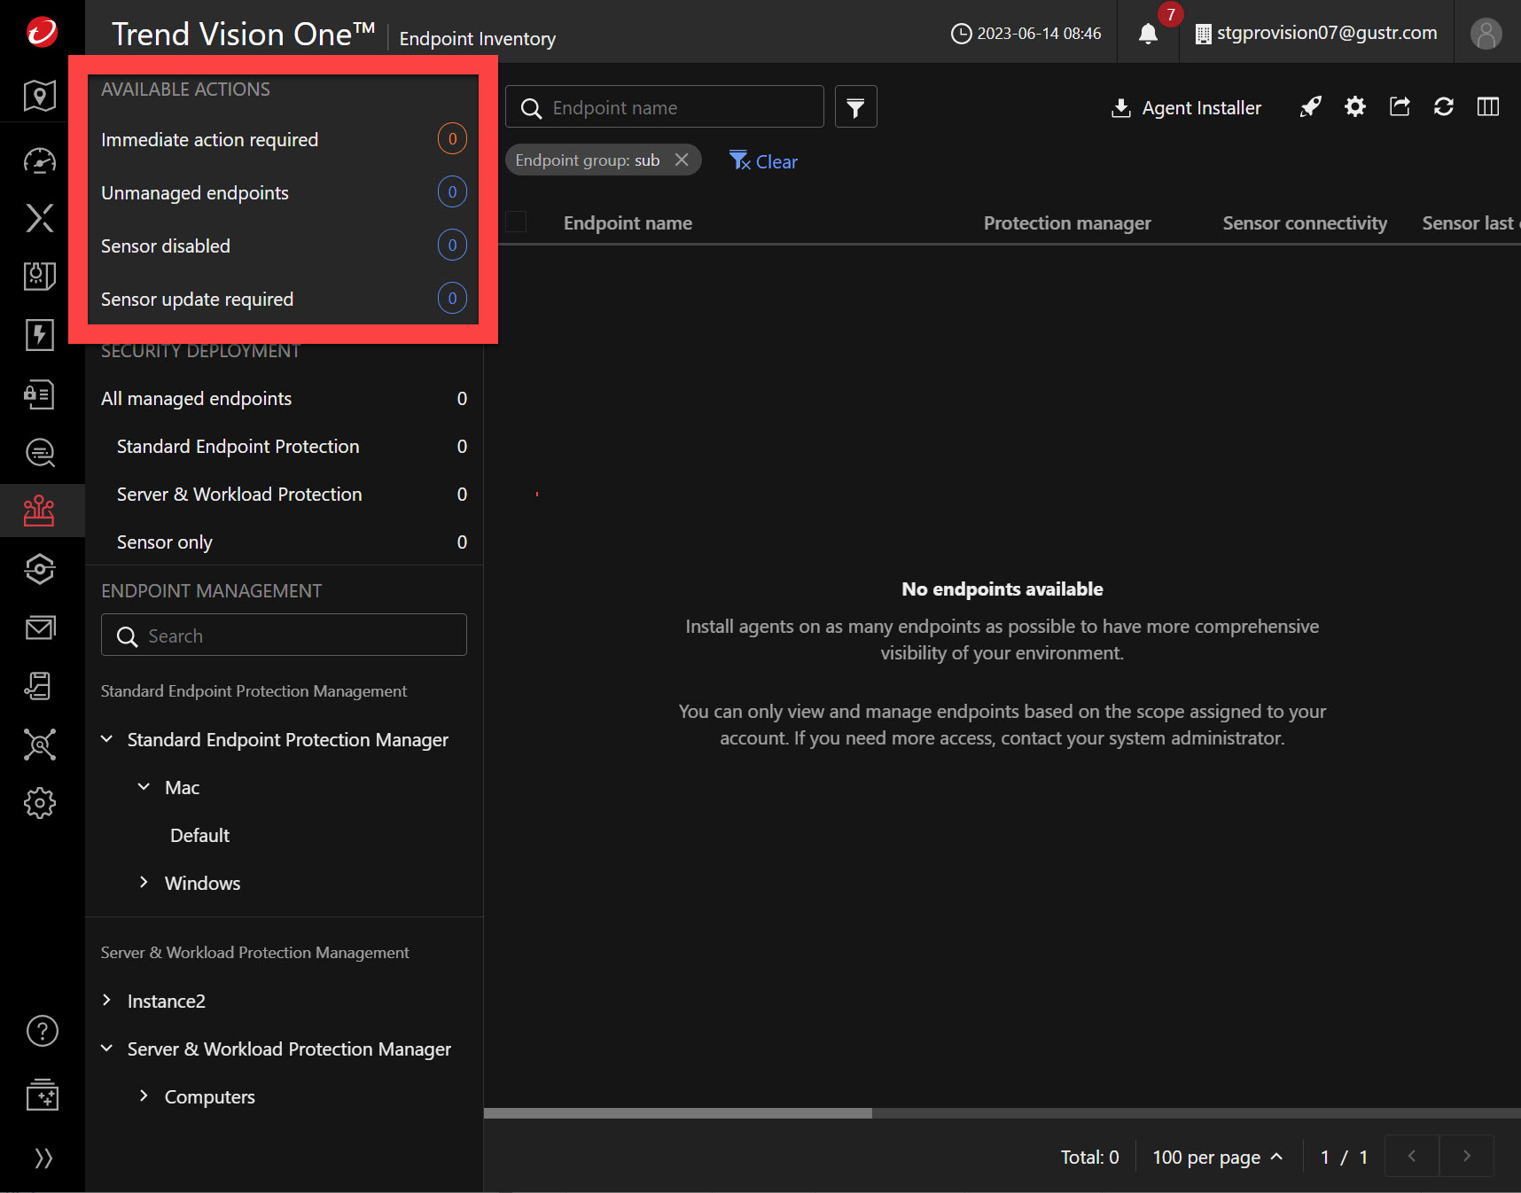The height and width of the screenshot is (1193, 1521).
Task: Open the 100 per page dropdown
Action: point(1217,1157)
